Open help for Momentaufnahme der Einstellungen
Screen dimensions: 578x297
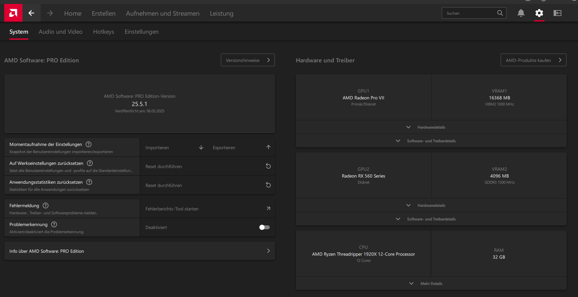click(89, 144)
